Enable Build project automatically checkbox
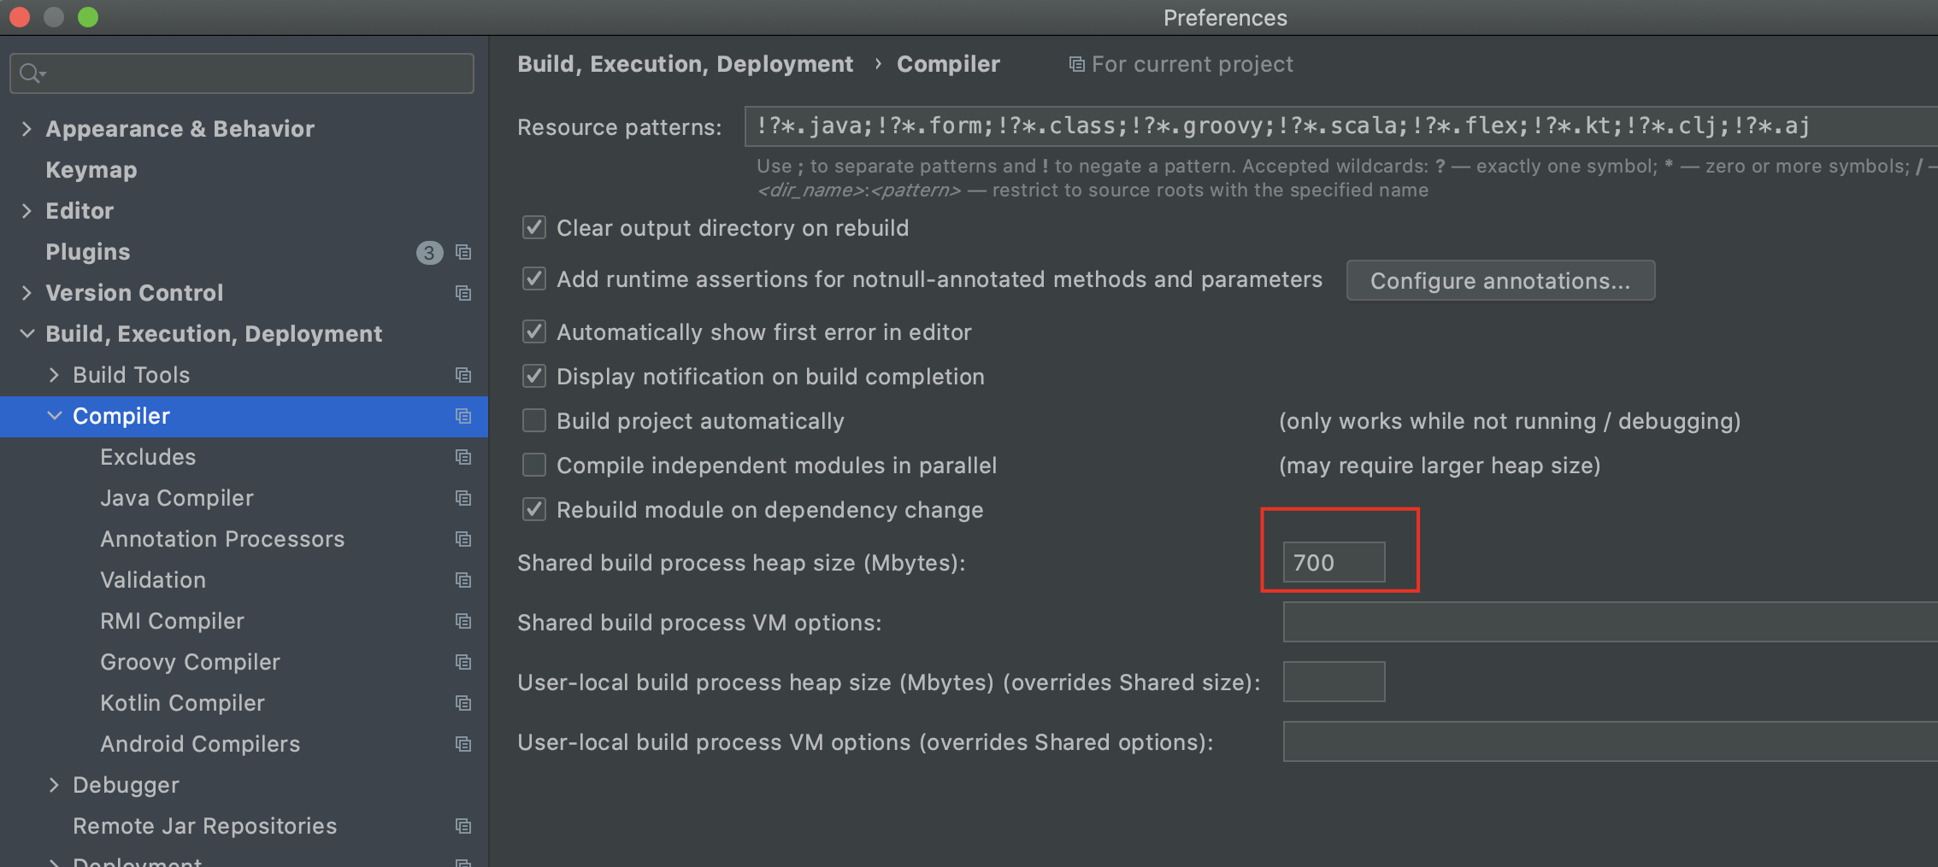 pyautogui.click(x=534, y=420)
